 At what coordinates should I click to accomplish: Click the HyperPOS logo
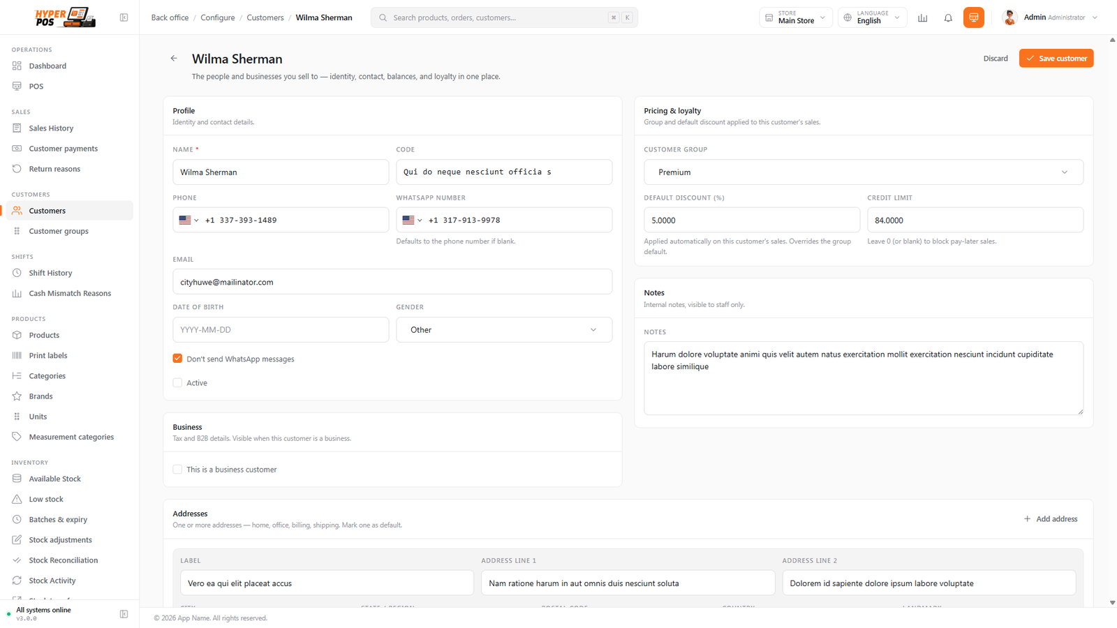pos(65,17)
